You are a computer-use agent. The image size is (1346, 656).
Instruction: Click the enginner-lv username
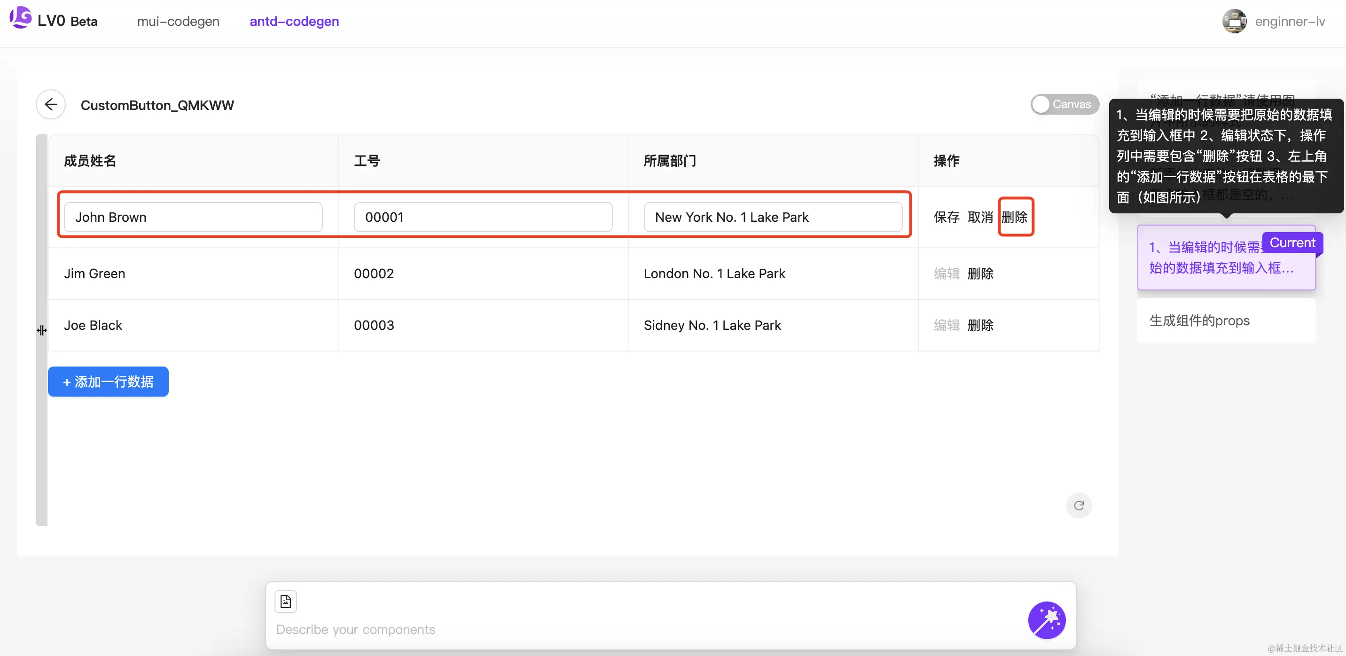(1290, 22)
